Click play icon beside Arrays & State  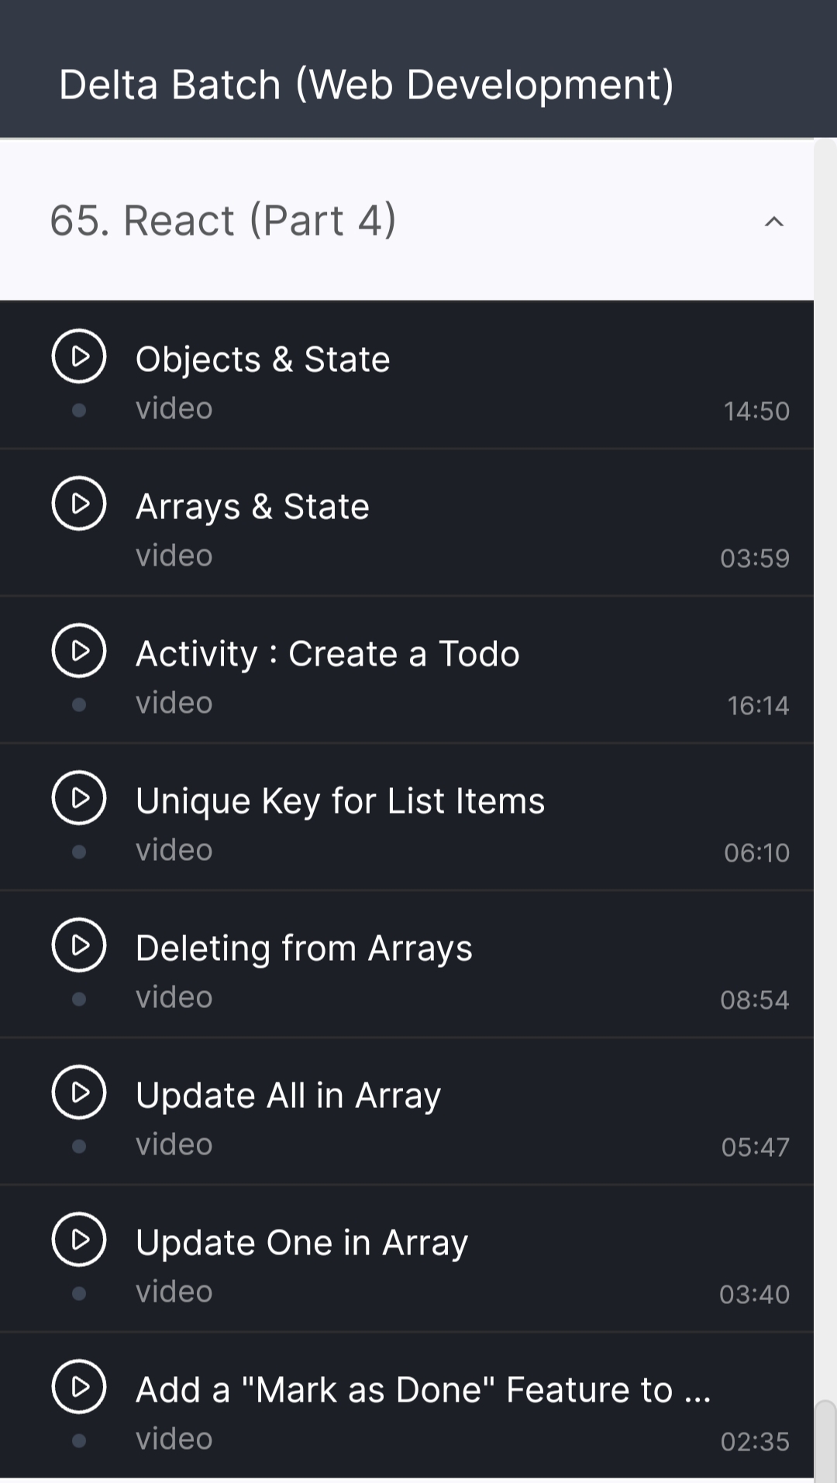(x=78, y=504)
